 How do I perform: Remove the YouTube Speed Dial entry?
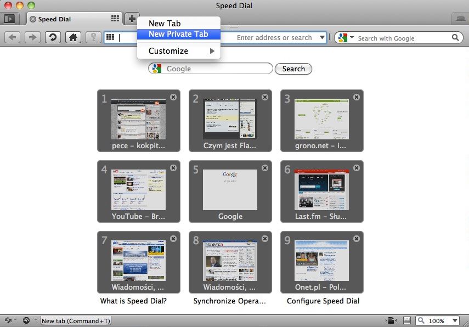(173, 168)
